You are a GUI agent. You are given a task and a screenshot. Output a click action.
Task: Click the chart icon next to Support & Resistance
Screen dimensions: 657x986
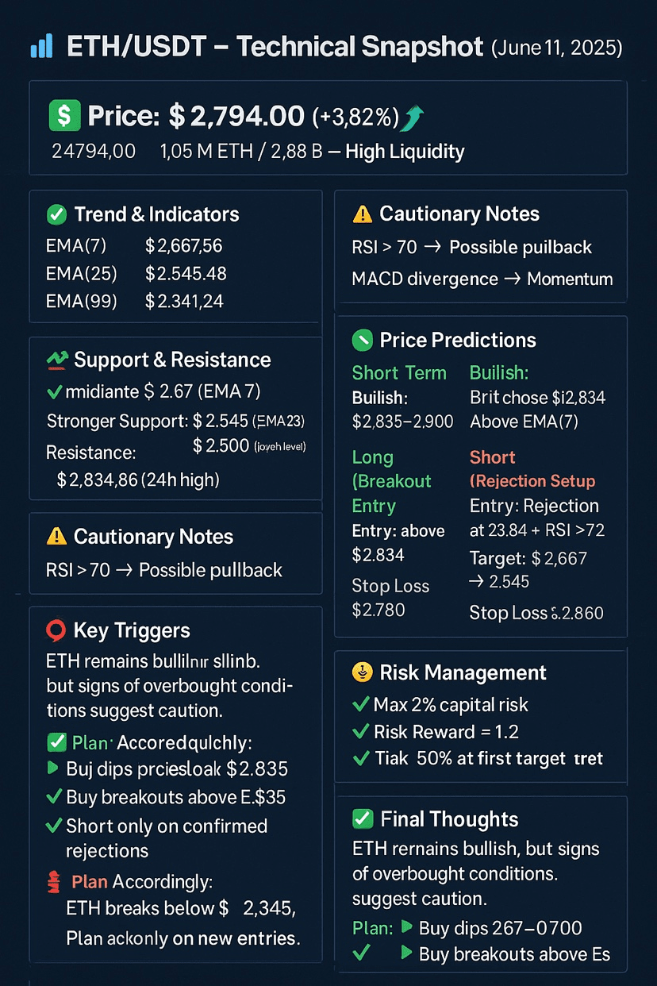[x=57, y=360]
